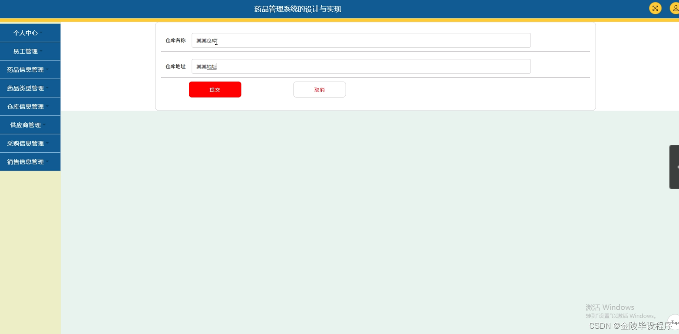Click the 取消 cancel button

click(x=320, y=89)
